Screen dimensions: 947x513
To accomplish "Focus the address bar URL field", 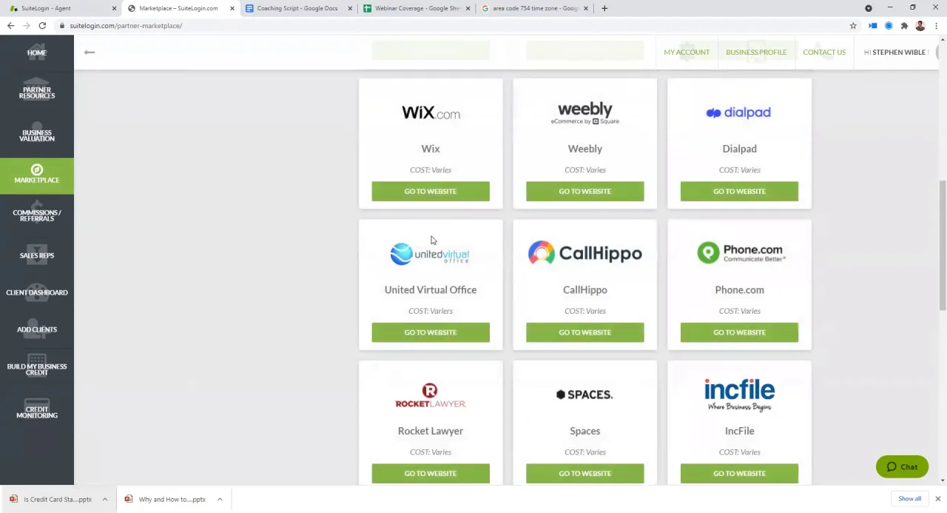I will (x=451, y=26).
